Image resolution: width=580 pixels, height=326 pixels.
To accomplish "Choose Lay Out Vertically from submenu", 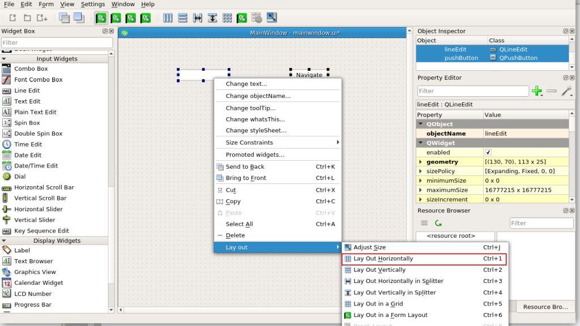I will tap(379, 270).
